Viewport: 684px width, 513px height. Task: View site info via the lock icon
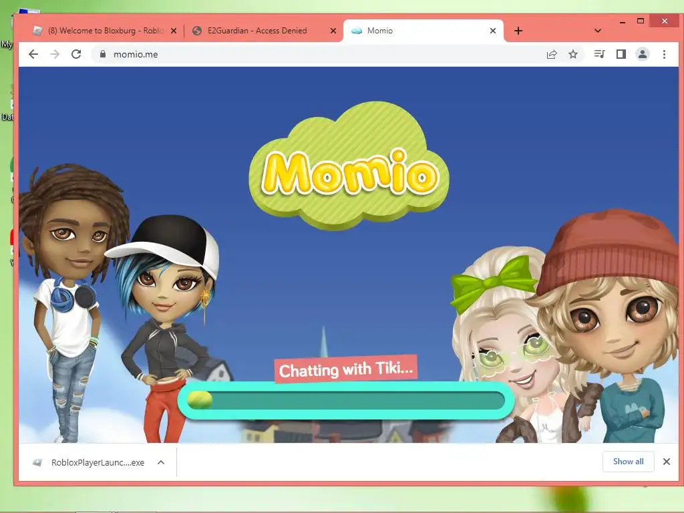tap(102, 54)
